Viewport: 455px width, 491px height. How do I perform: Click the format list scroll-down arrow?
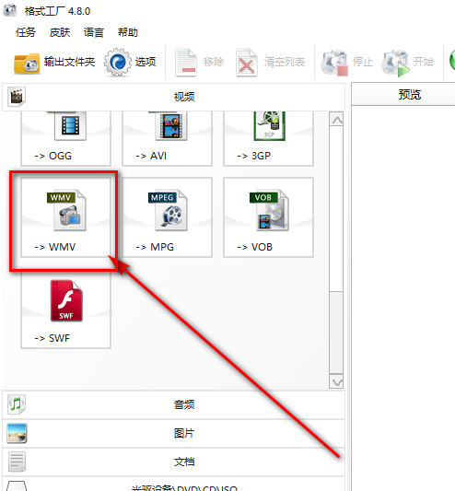(336, 382)
